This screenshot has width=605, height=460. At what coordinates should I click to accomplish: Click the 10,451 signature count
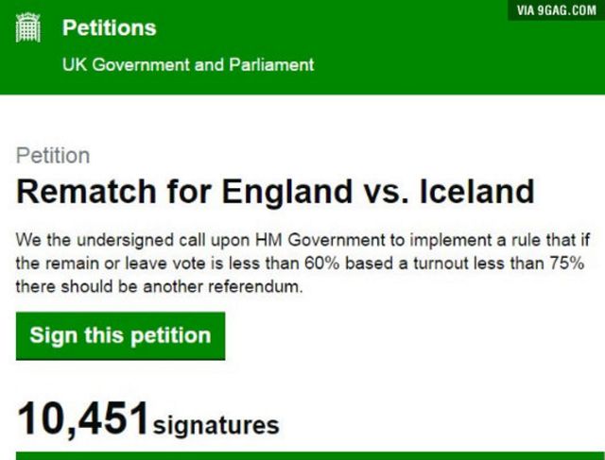coord(83,419)
